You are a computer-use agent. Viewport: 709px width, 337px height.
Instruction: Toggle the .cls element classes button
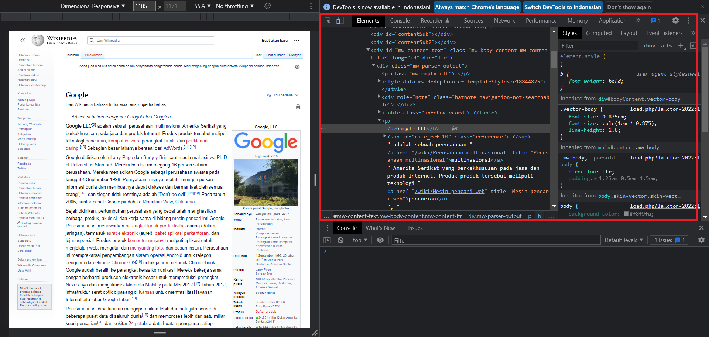pyautogui.click(x=666, y=45)
